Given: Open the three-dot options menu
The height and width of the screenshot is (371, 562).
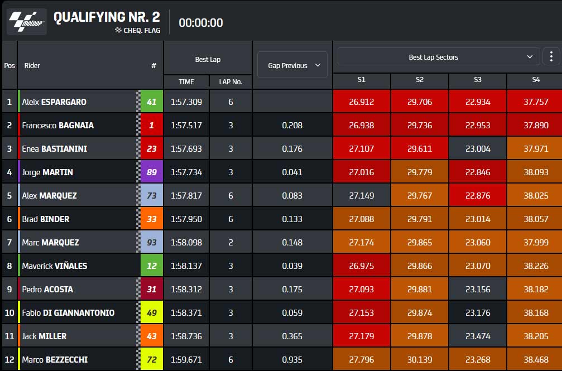Looking at the screenshot, I should click(551, 57).
